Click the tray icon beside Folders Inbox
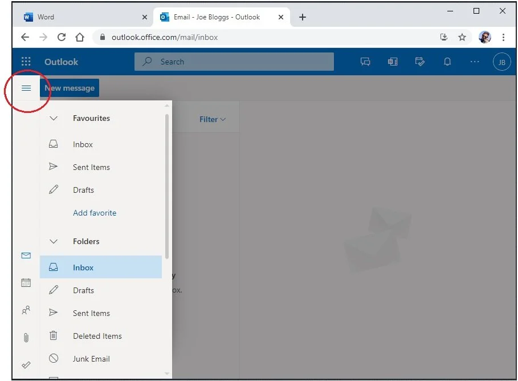 pyautogui.click(x=54, y=267)
